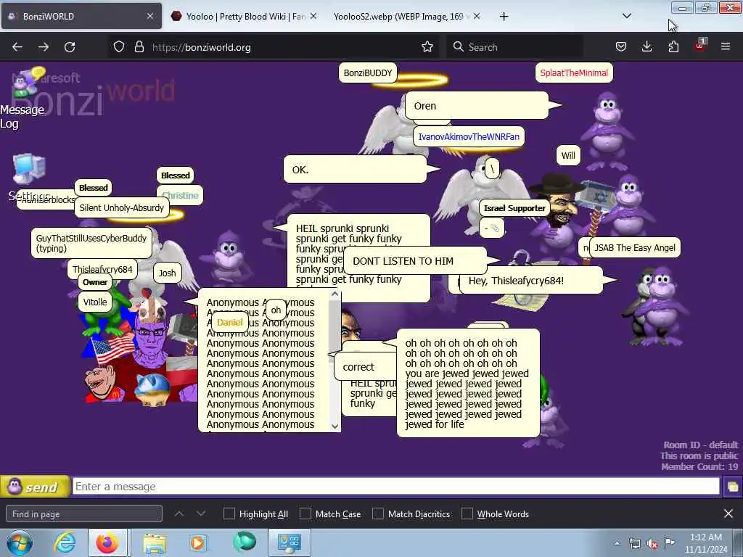Bookmark this page with the star
This screenshot has width=743, height=557.
pos(427,46)
